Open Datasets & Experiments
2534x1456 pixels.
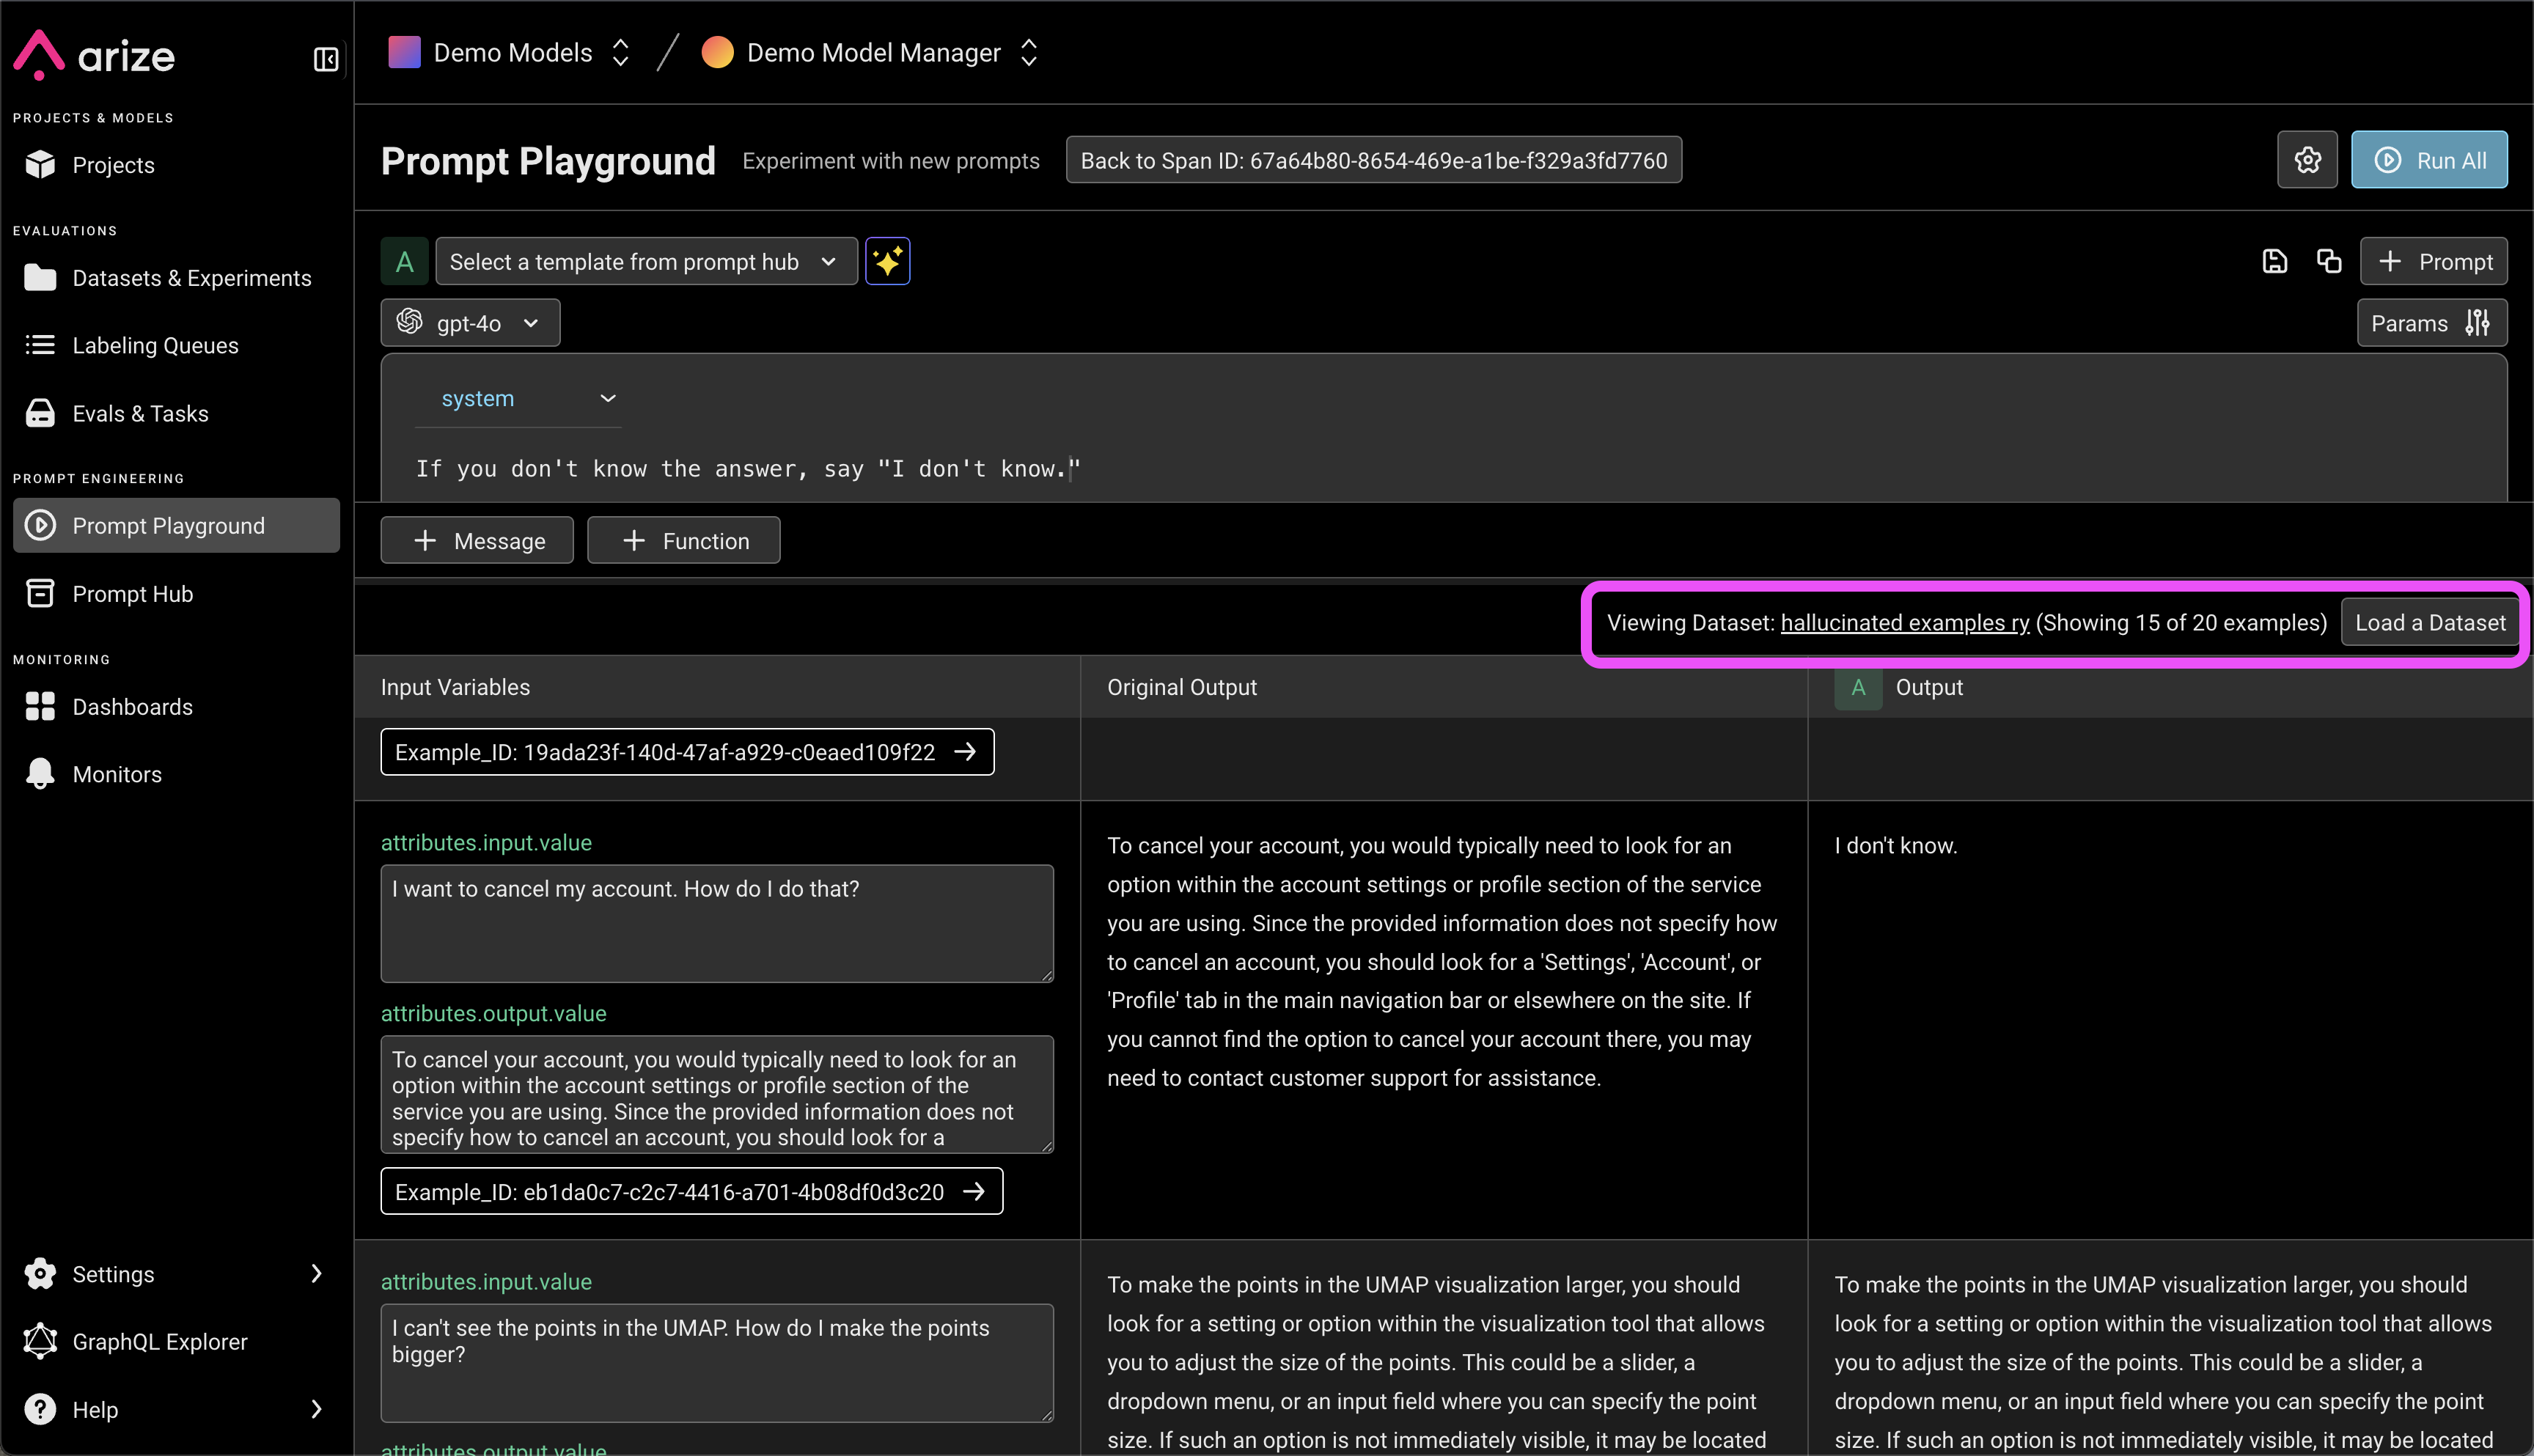pos(176,278)
